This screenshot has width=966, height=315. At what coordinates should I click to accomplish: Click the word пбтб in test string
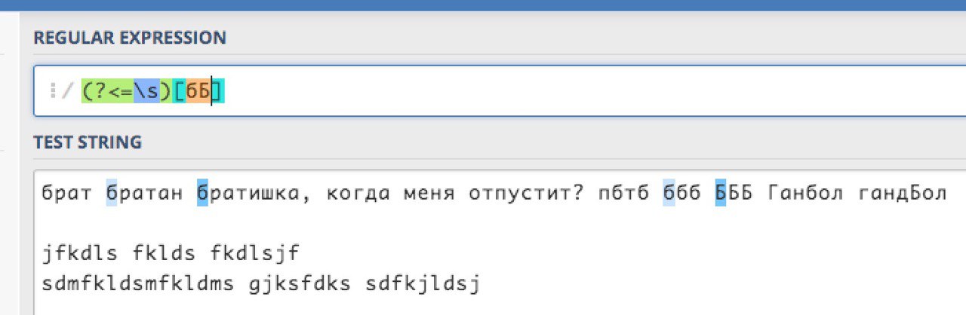click(x=623, y=194)
